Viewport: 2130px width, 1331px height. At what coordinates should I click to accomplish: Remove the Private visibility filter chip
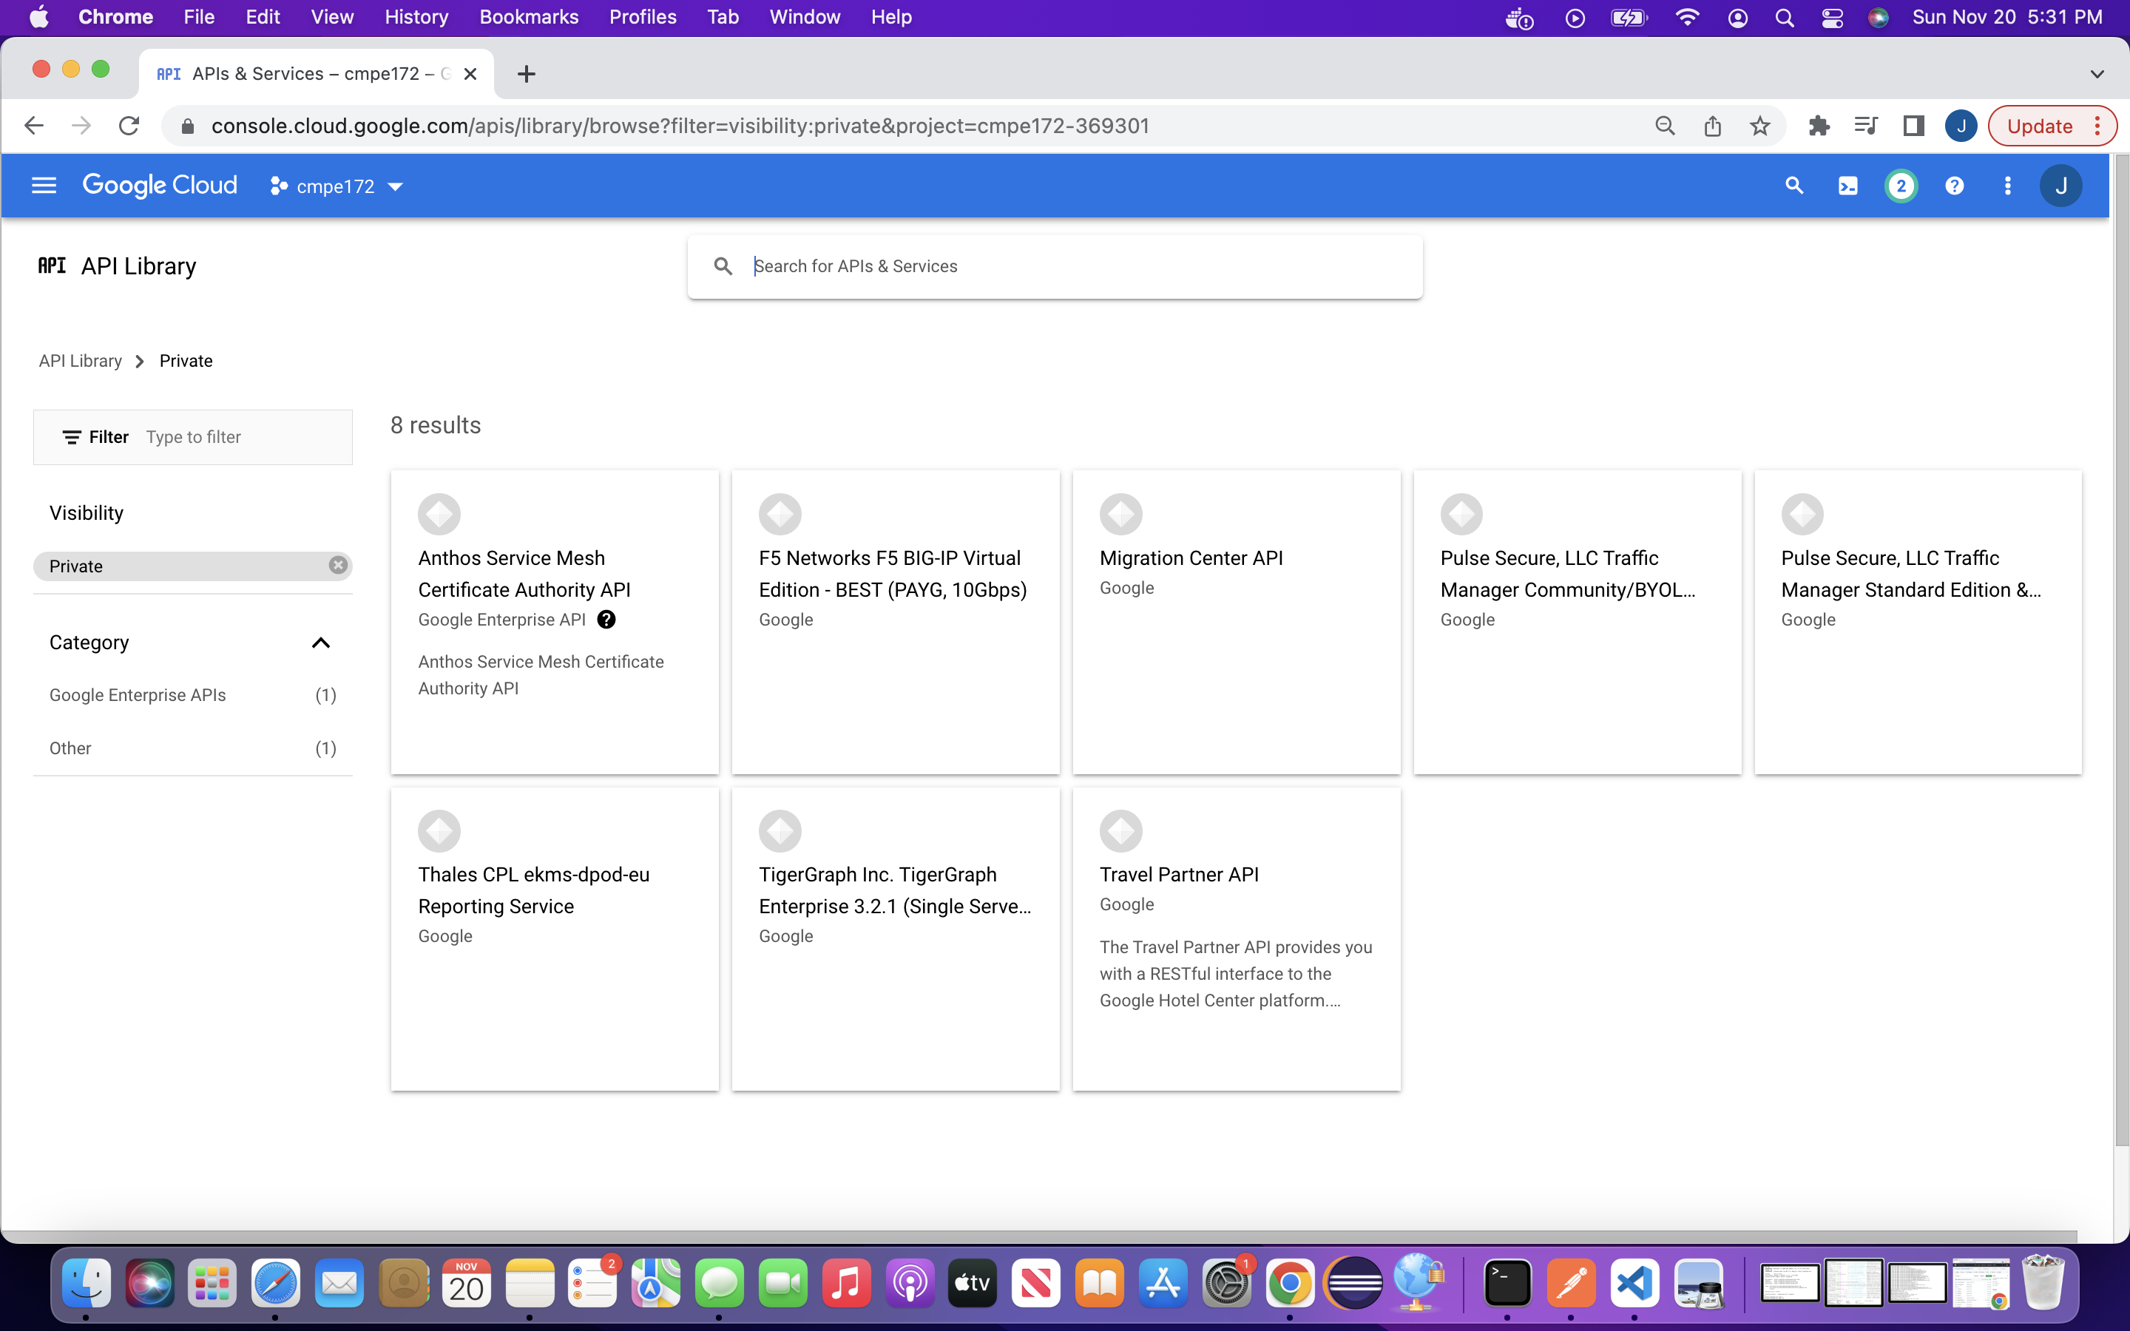pos(338,565)
